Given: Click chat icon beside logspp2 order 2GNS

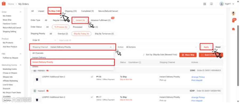Looking at the screenshot, I should [47, 71].
